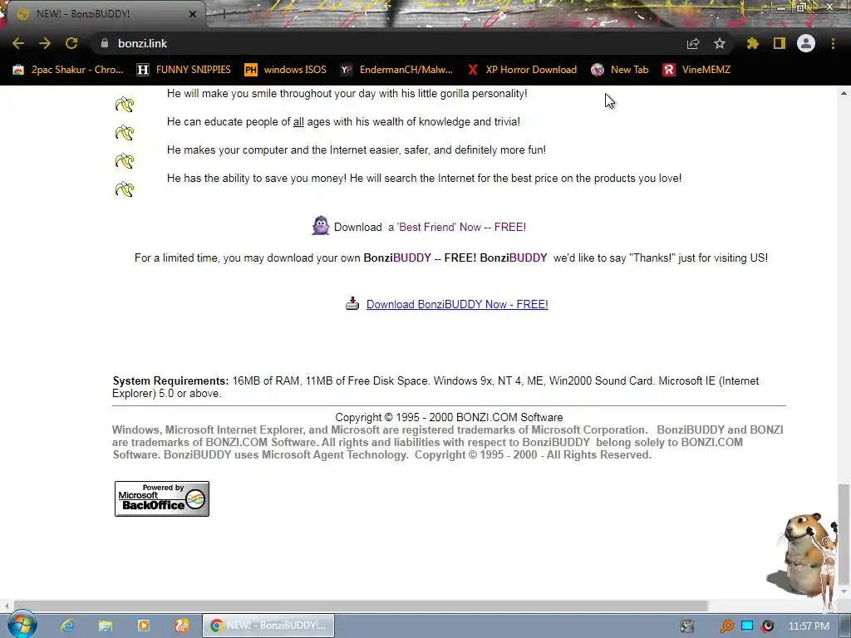Open the 2pac Shakur bookmark
This screenshot has width=851, height=638.
[x=68, y=70]
